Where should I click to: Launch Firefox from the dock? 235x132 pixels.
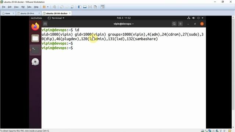(x=35, y=26)
